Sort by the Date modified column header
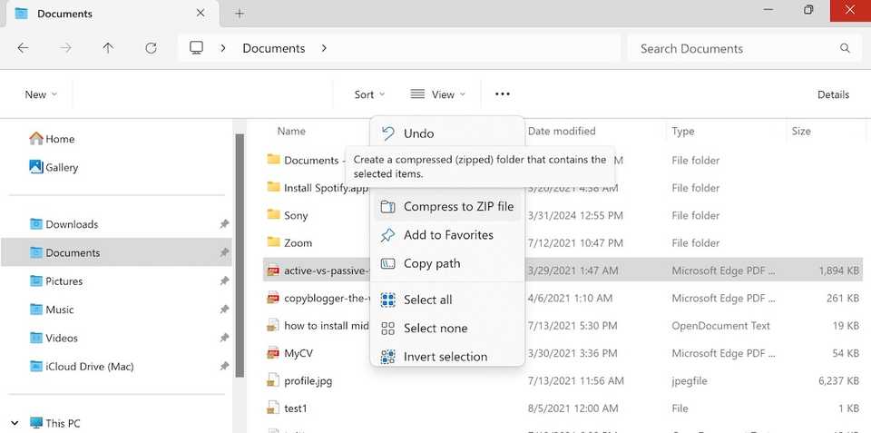Image resolution: width=871 pixels, height=433 pixels. tap(562, 132)
